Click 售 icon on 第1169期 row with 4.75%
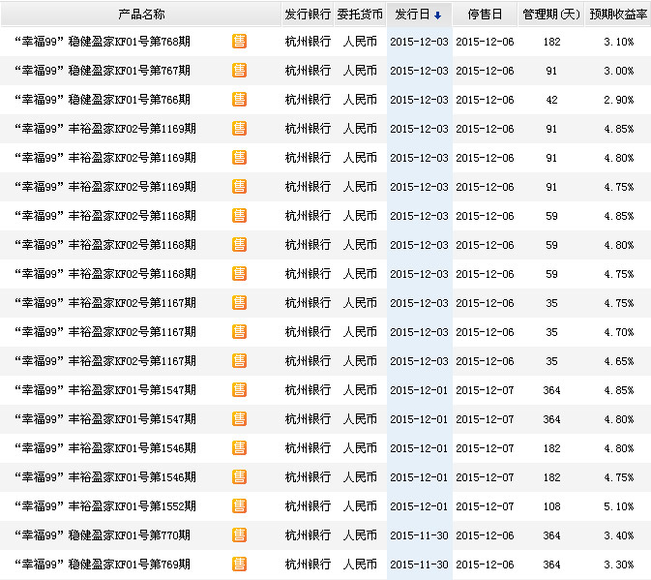651x580 pixels. pos(239,187)
